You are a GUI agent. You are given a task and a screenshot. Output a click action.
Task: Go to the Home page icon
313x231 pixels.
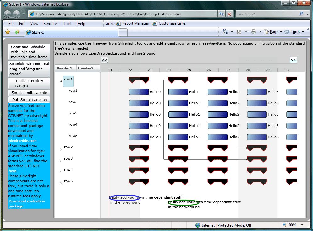[225, 32]
